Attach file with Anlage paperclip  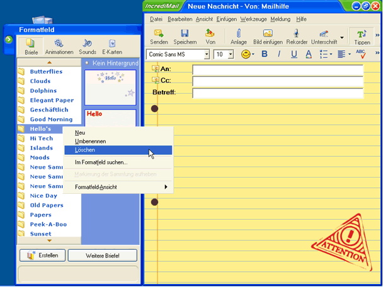point(239,37)
